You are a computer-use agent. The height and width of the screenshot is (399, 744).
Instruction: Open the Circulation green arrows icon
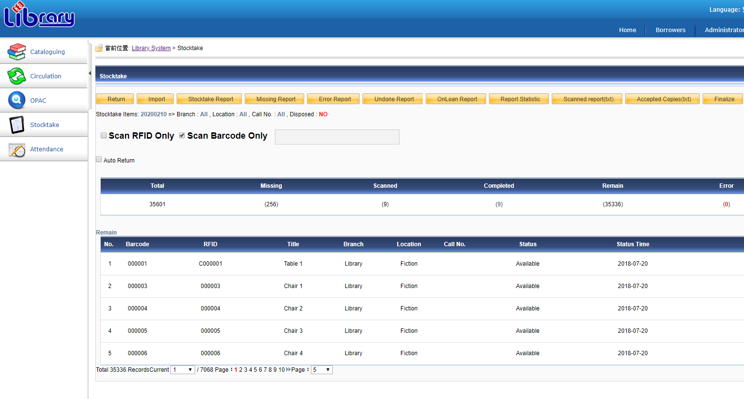click(17, 76)
